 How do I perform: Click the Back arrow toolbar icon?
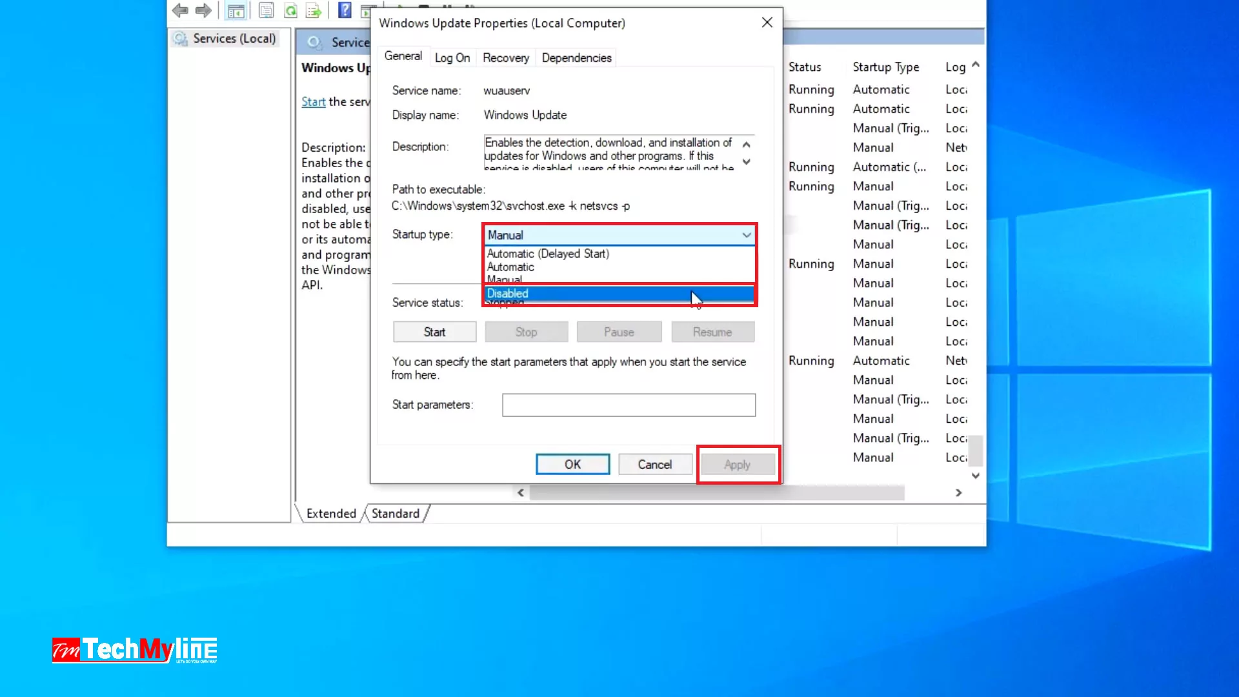pos(180,10)
